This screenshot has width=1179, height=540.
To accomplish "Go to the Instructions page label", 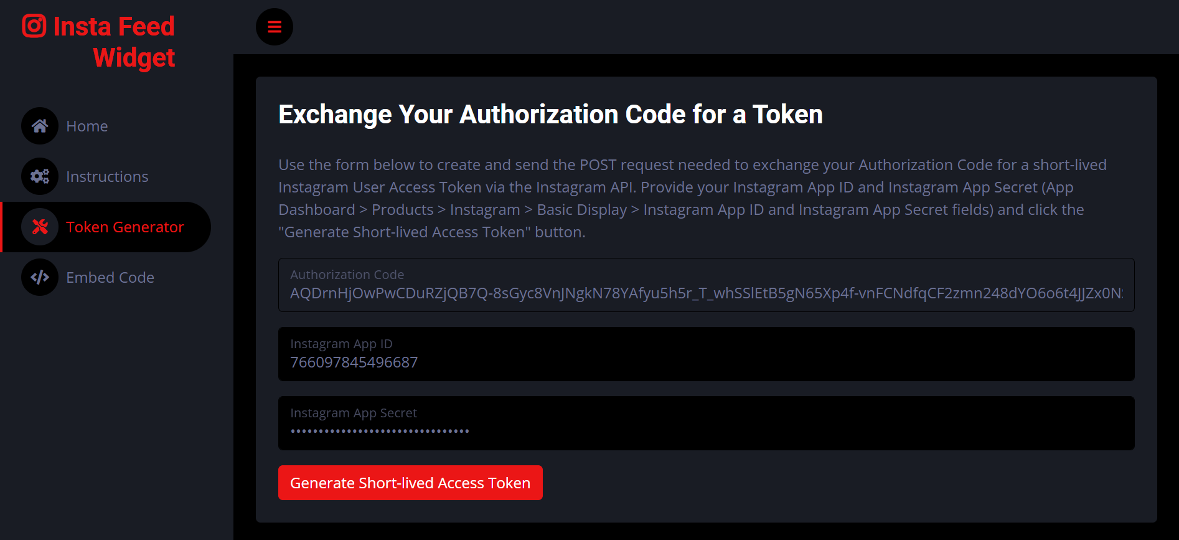I will point(107,177).
